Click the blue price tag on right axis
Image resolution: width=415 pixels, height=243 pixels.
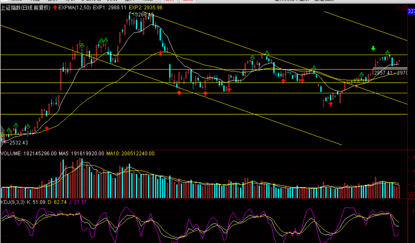[x=411, y=11]
